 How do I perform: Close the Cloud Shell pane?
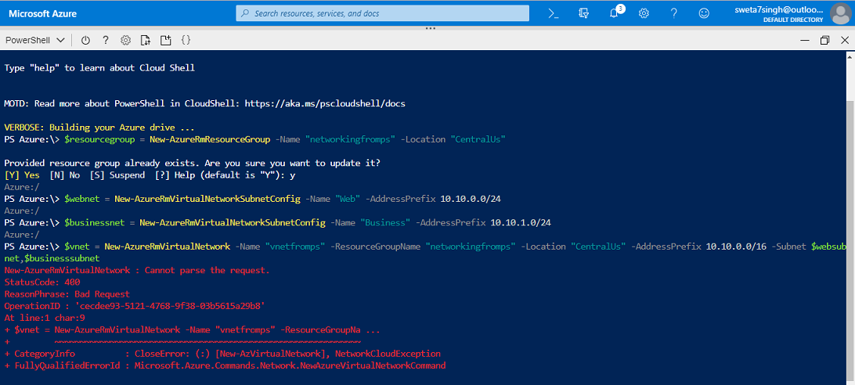coord(845,40)
